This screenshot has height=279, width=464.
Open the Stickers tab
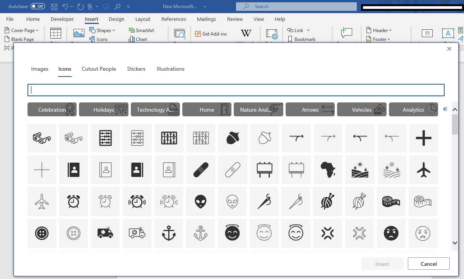[x=136, y=69]
